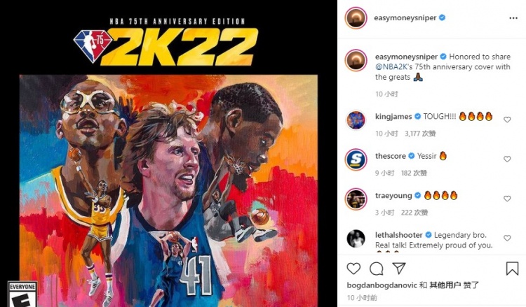Open traeyoung profile avatar

[356, 199]
